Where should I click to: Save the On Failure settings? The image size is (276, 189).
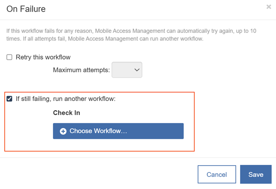(256, 174)
